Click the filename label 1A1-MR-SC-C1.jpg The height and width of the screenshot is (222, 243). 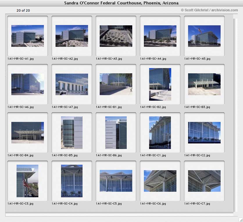click(153, 155)
